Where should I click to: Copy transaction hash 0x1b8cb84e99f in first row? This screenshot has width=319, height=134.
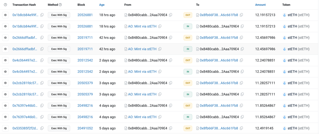point(42,15)
